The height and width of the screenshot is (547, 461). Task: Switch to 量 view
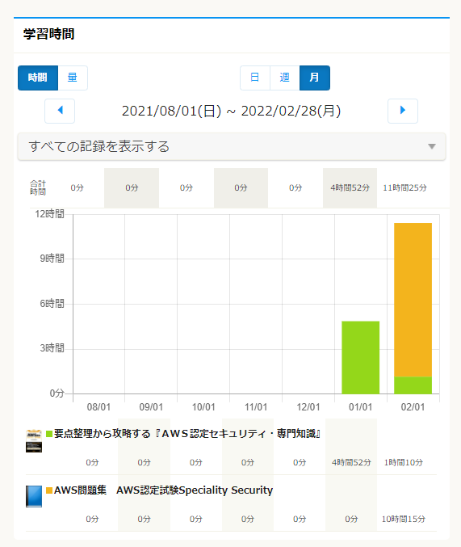coord(73,78)
